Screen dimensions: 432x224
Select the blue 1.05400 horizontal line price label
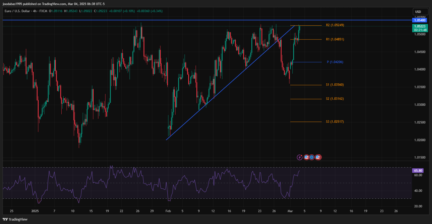[419, 20]
